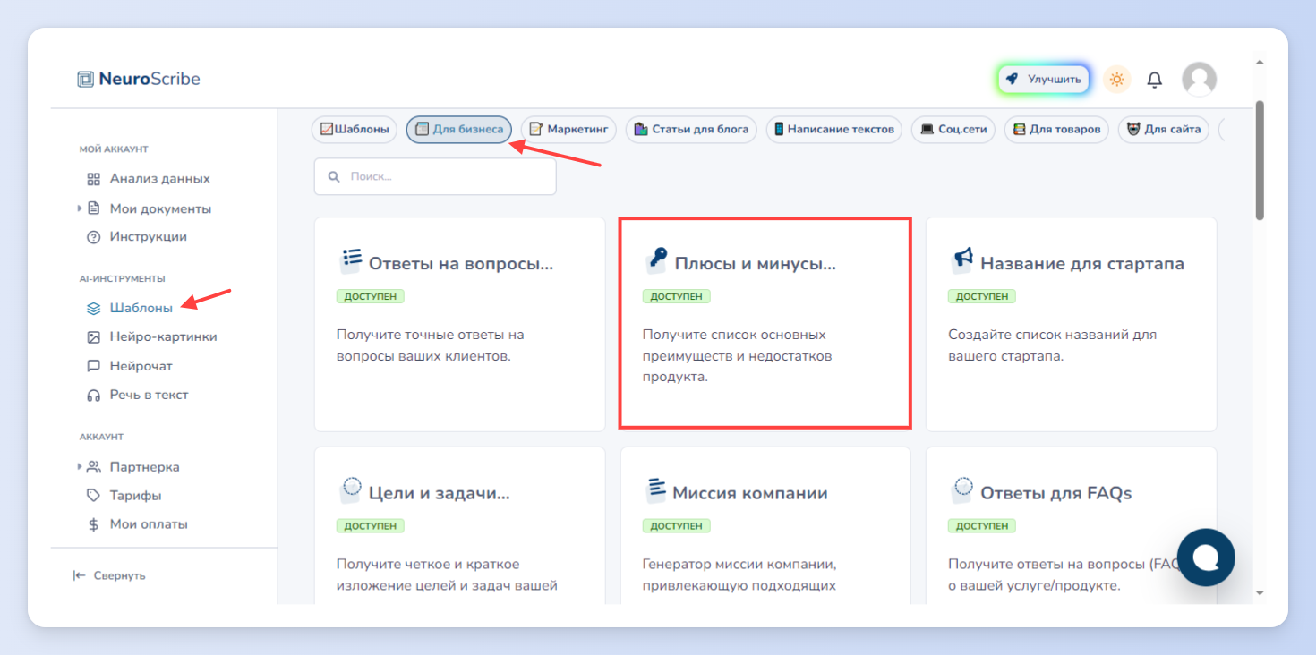Click the list icon on Ответы на вопросы card

tap(351, 260)
